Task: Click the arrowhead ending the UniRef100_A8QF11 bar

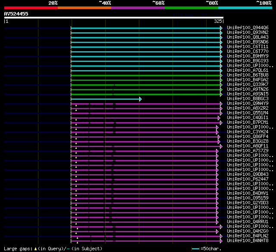Action: 221,147
